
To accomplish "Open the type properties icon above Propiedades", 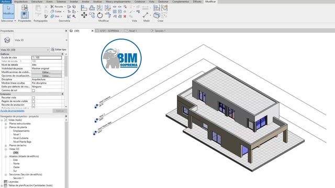I will [x=25, y=8].
